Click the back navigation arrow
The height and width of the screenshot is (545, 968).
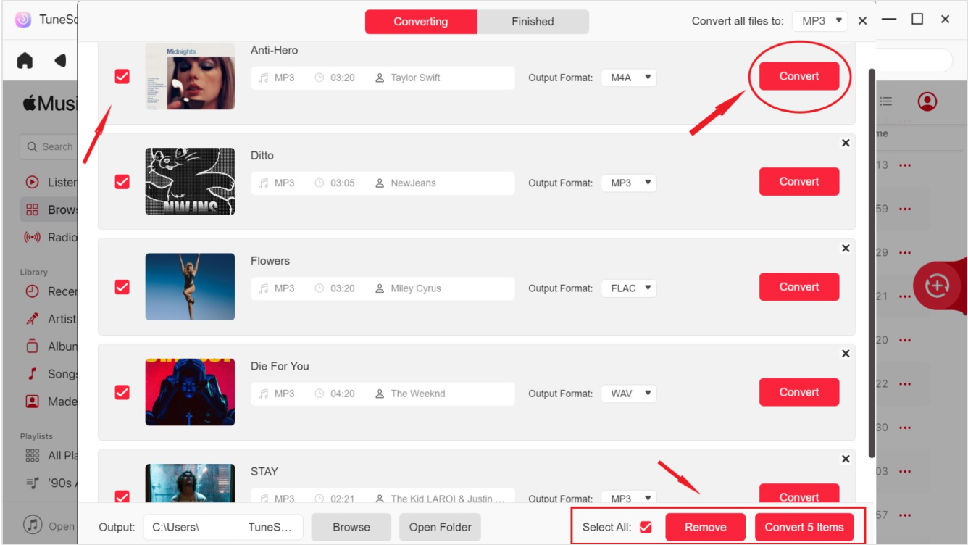61,60
